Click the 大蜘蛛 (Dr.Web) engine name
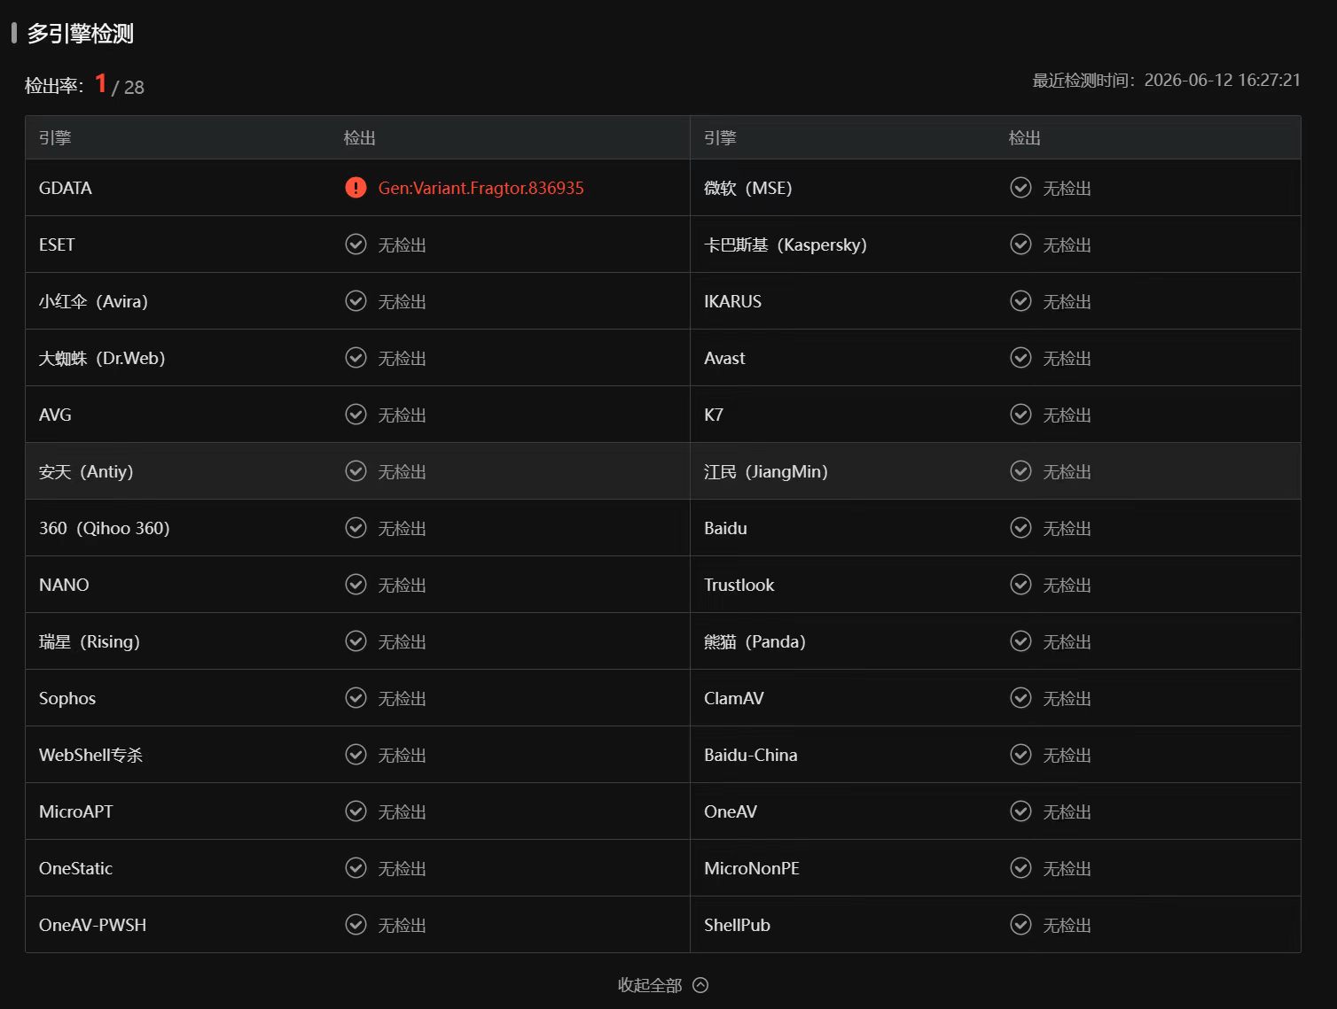The image size is (1337, 1009). tap(102, 358)
